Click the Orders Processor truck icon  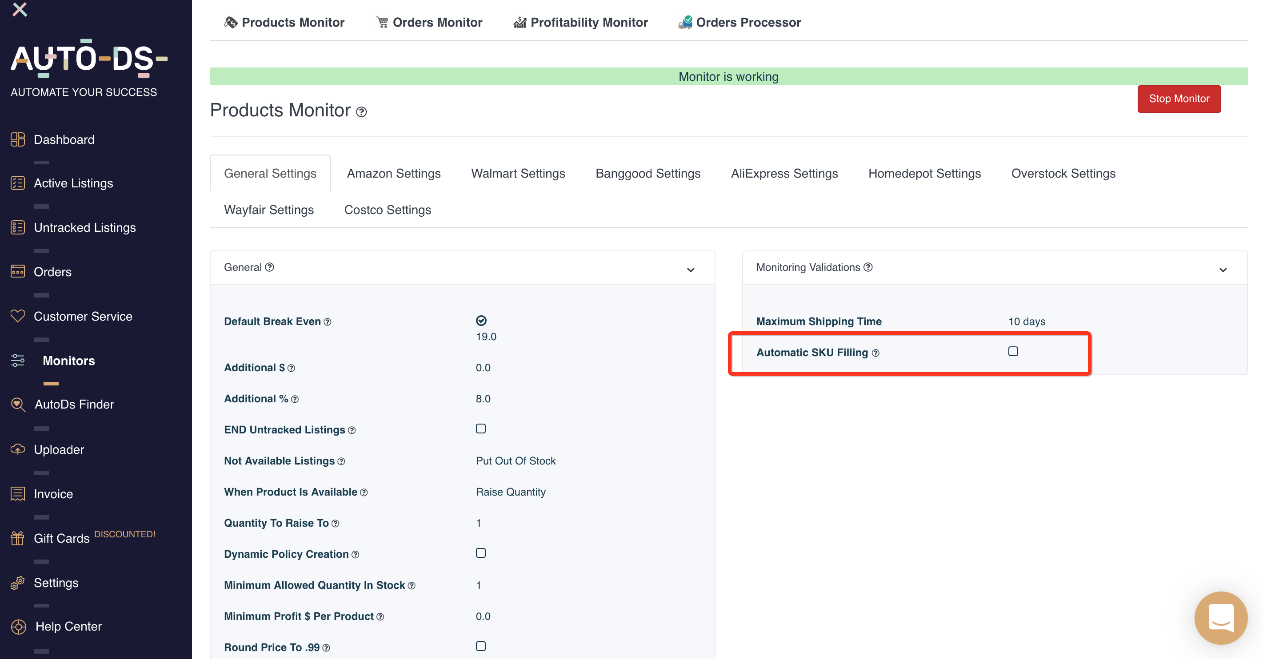pyautogui.click(x=685, y=22)
